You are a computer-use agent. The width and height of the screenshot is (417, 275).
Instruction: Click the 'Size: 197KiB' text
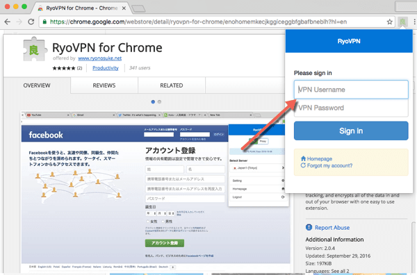coord(318,264)
